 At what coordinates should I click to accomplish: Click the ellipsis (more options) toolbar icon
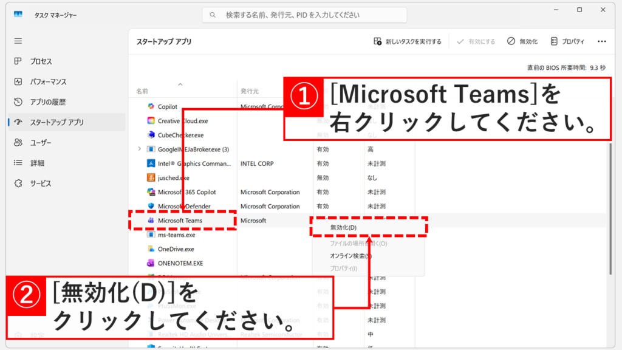[x=603, y=41]
